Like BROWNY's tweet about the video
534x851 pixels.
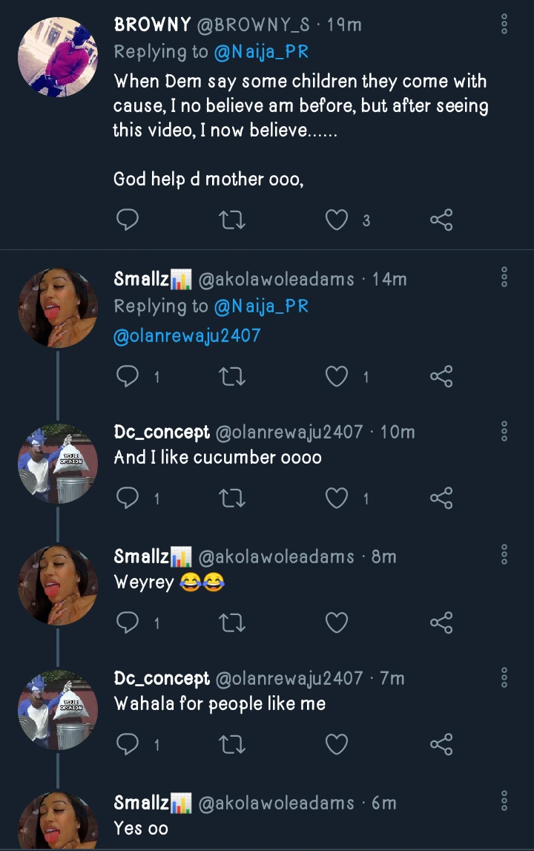[x=337, y=220]
